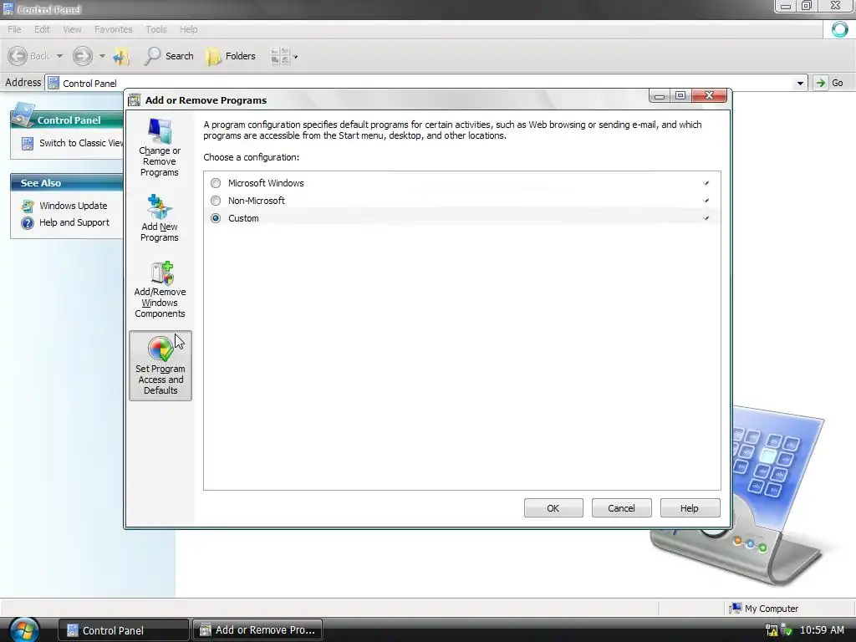Maximize the Add or Remove Programs dialog
The height and width of the screenshot is (642, 856).
point(680,96)
